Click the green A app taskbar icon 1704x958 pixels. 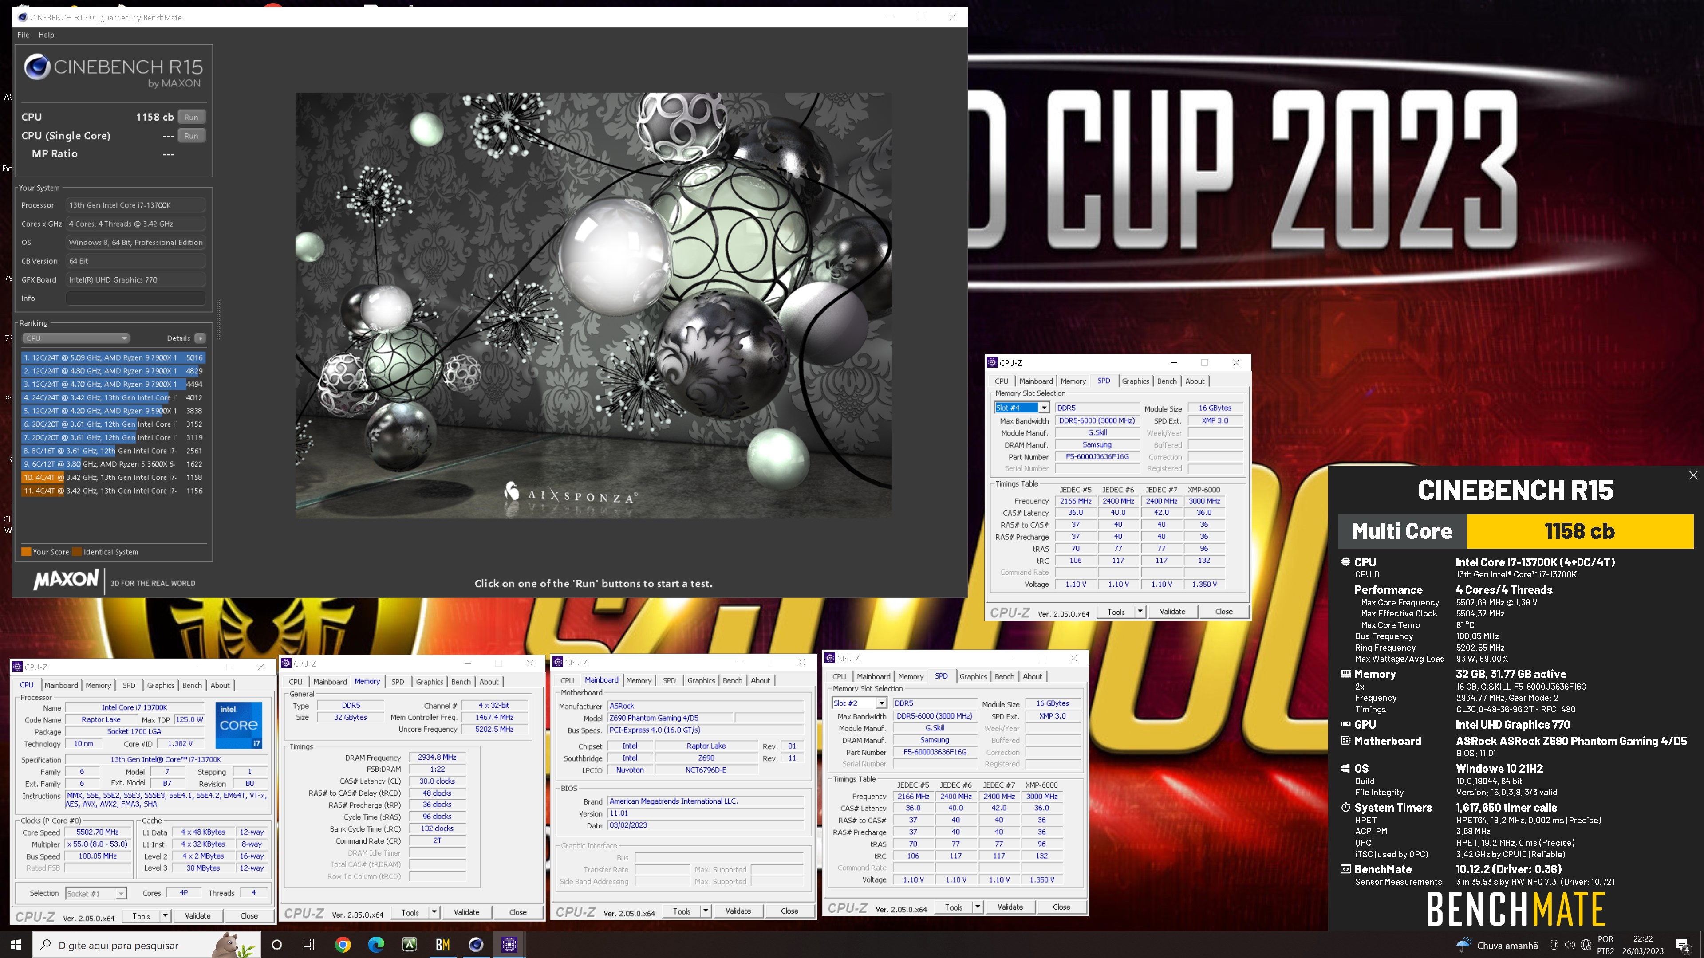click(x=410, y=945)
